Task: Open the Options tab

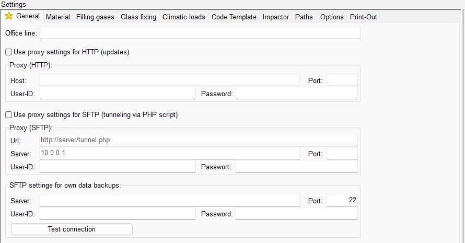Action: point(332,17)
